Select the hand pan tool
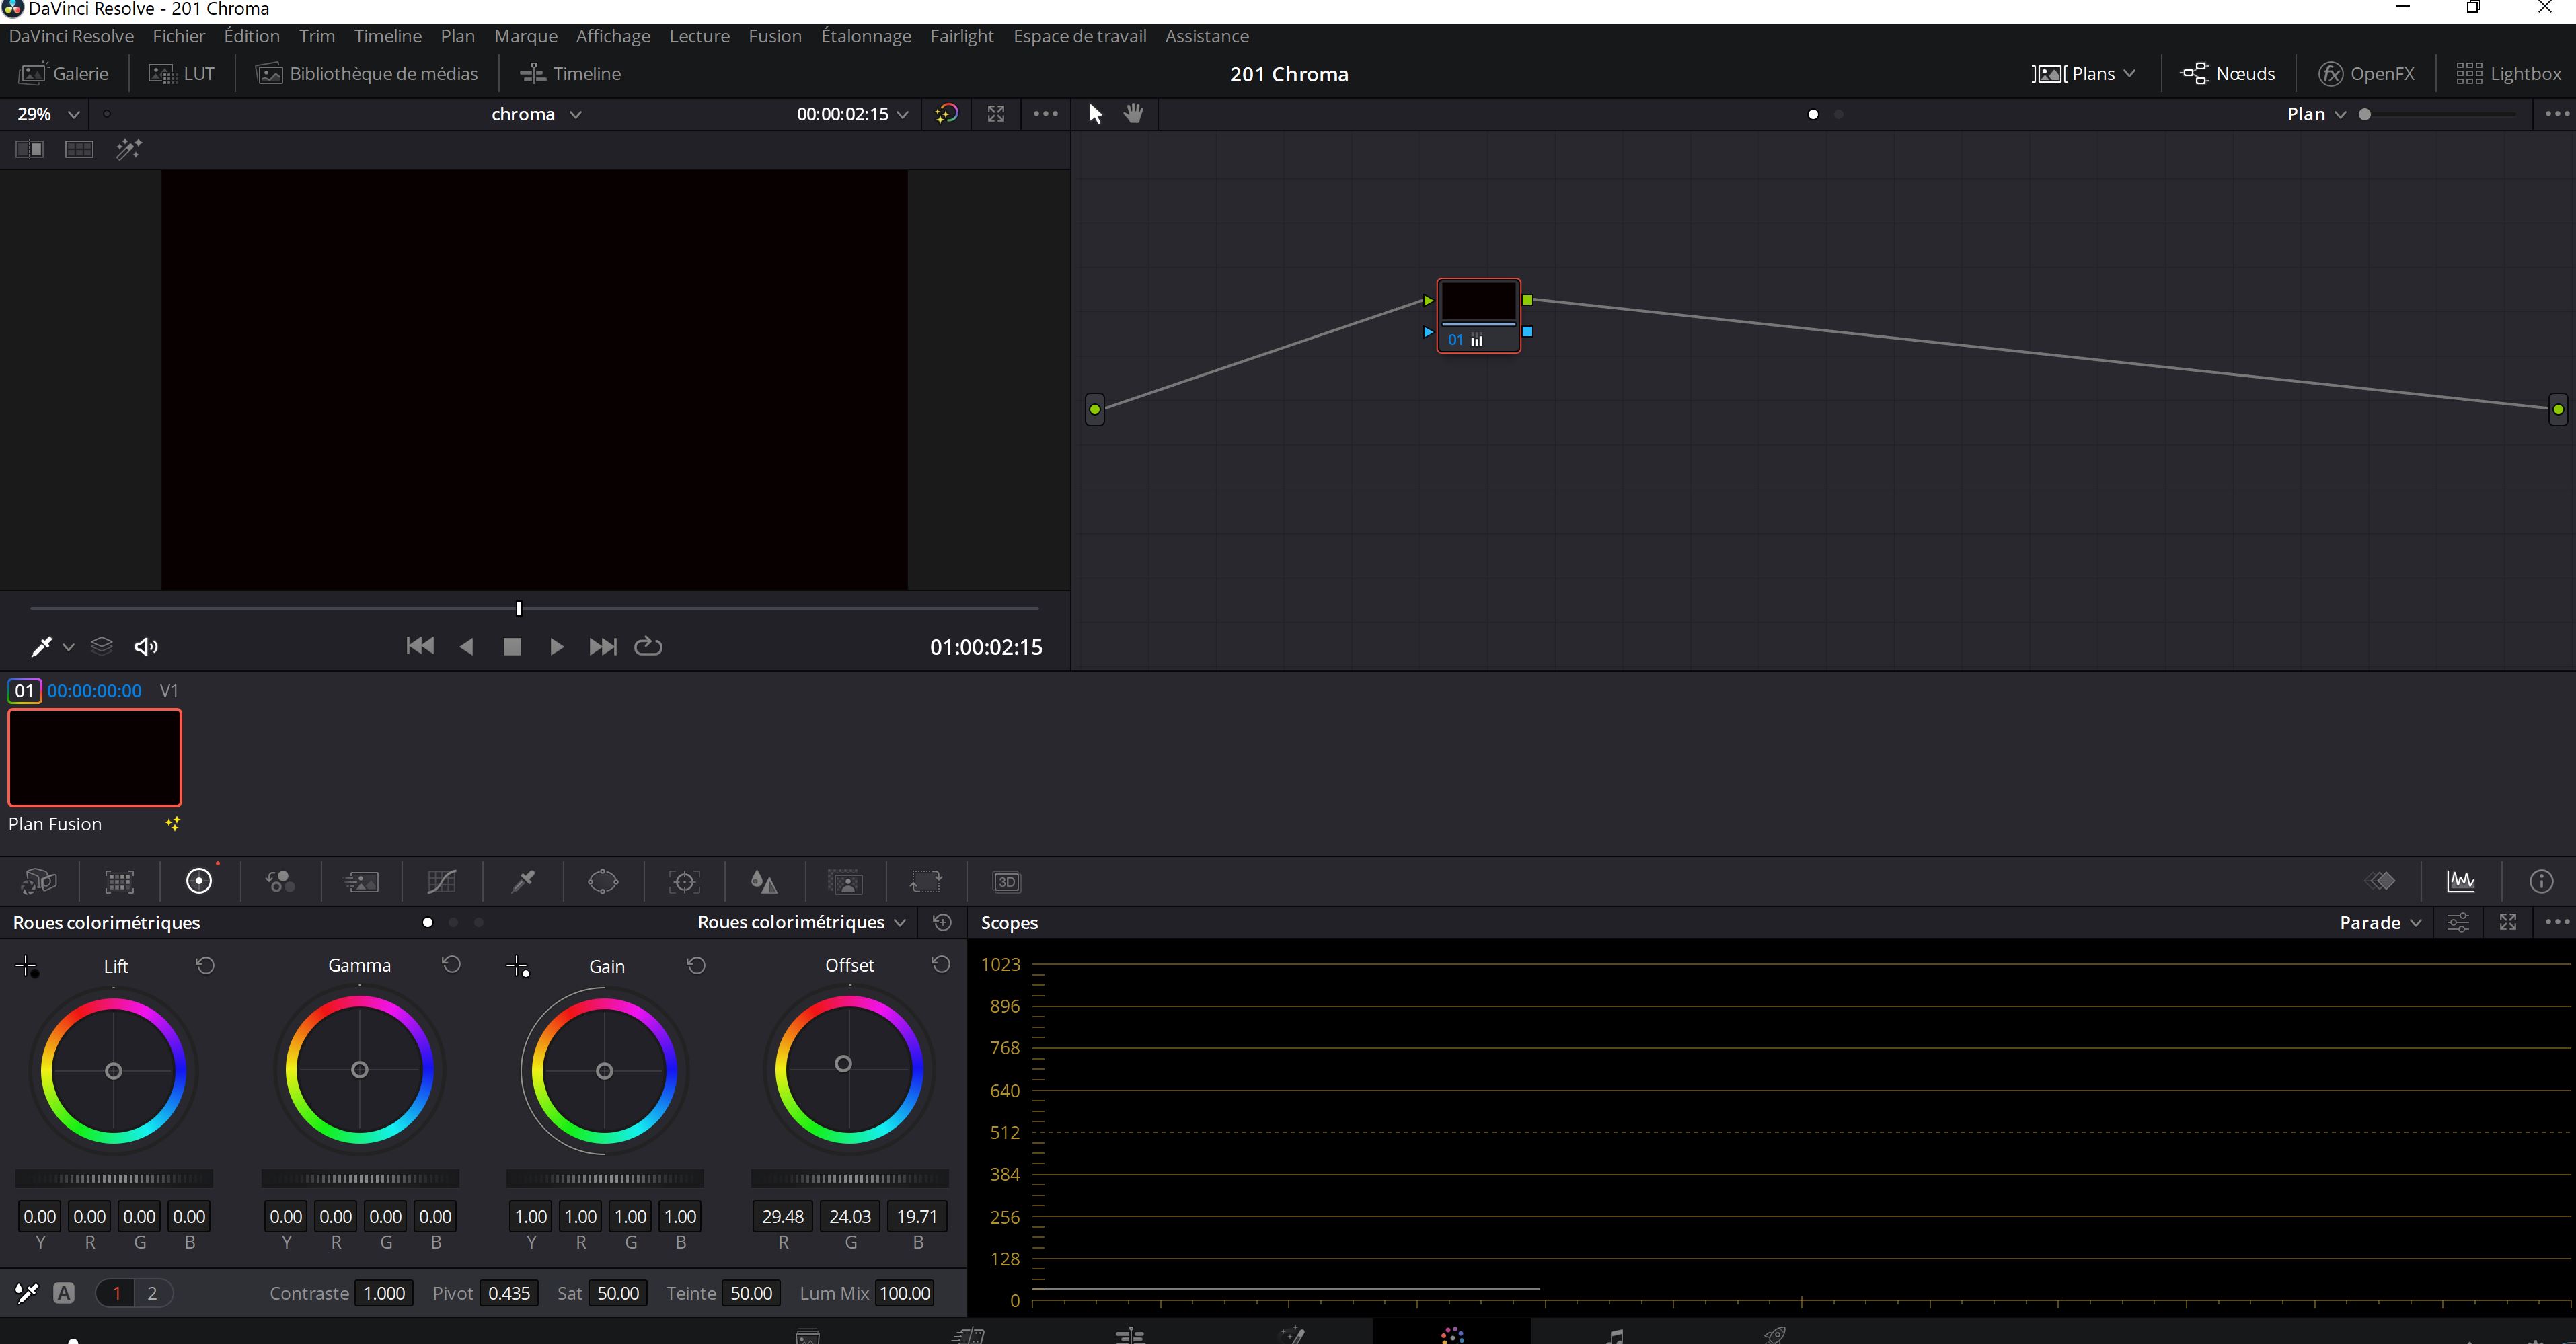The width and height of the screenshot is (2576, 1344). coord(1133,114)
